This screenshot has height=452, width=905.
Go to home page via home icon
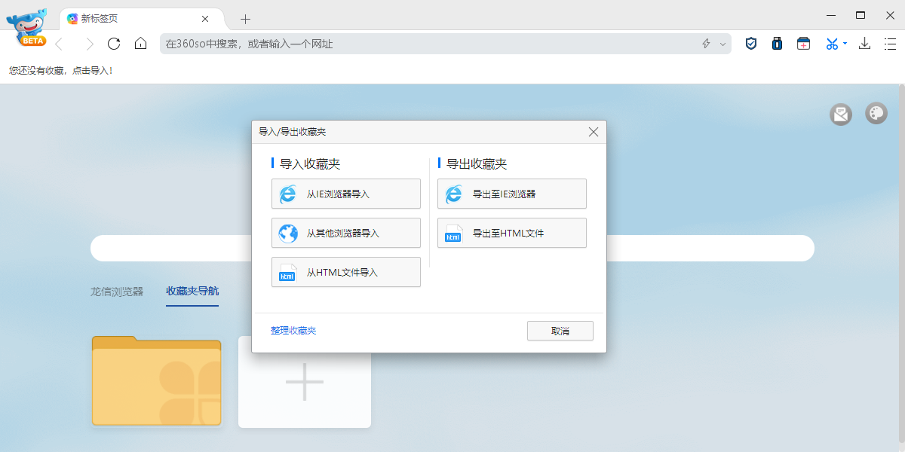[x=140, y=44]
